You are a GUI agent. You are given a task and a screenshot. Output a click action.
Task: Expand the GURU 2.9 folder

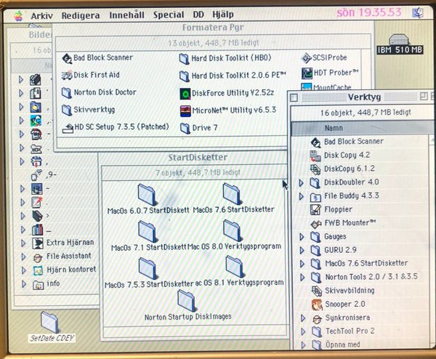302,251
